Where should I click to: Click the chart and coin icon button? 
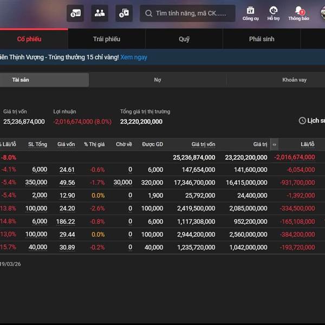pos(75,13)
